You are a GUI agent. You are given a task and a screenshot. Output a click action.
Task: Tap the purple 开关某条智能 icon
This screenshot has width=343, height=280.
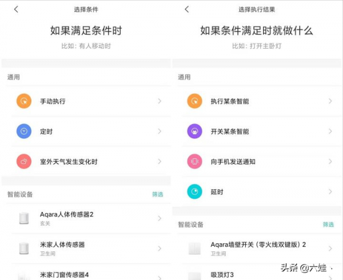(x=194, y=131)
